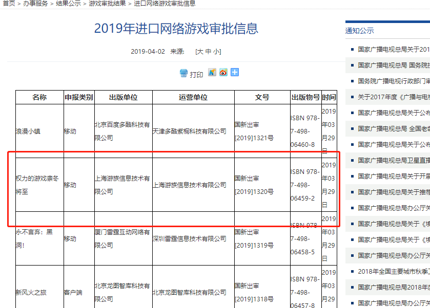Click 移动 in the 浪漫小镇 row

click(70, 131)
